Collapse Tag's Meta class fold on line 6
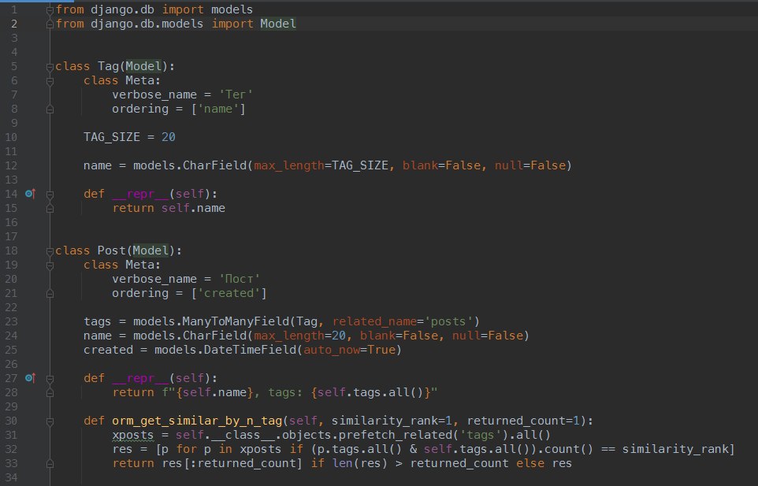The height and width of the screenshot is (486, 758). click(x=50, y=81)
